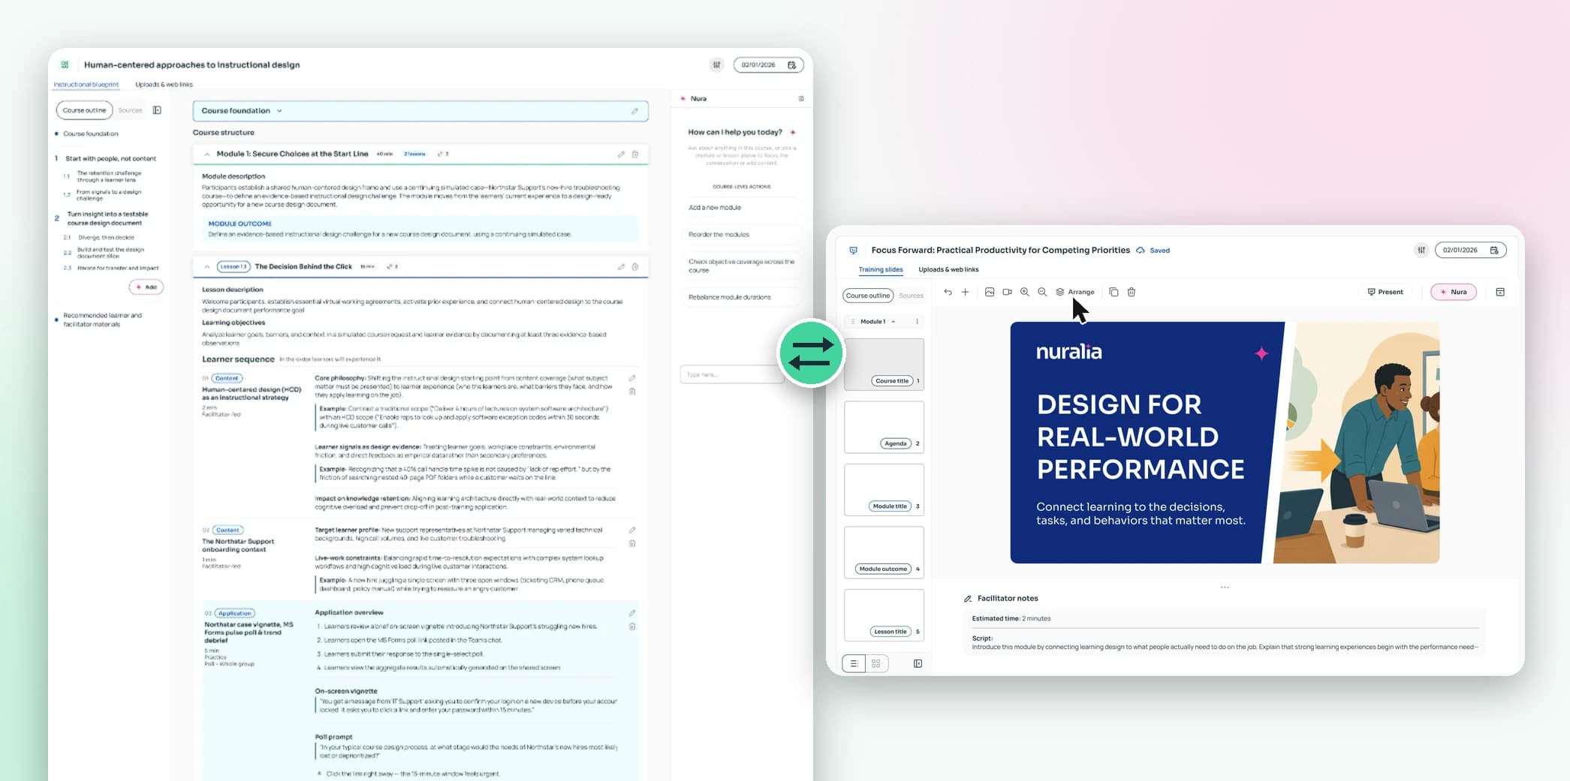
Task: Select the Agenda slide thumbnail
Action: point(884,427)
